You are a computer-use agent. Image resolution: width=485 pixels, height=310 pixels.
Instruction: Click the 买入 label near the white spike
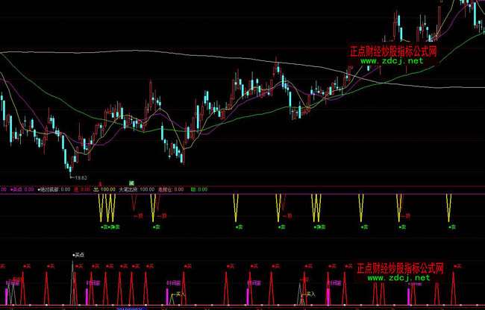[x=178, y=294]
